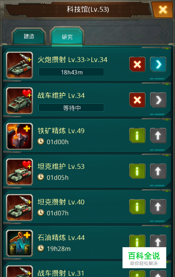Image resolution: width=175 pixels, height=277 pixels.
Task: Tap the 百科全说 watermark banner
Action: pyautogui.click(x=144, y=258)
